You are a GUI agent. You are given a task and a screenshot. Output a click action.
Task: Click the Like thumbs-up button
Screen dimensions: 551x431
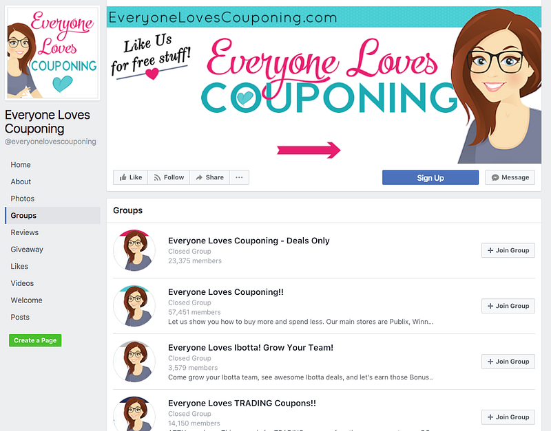click(130, 177)
